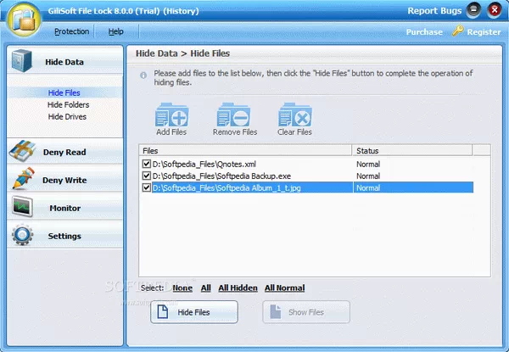The image size is (509, 352).
Task: Open the Settings gear section
Action: click(x=22, y=236)
